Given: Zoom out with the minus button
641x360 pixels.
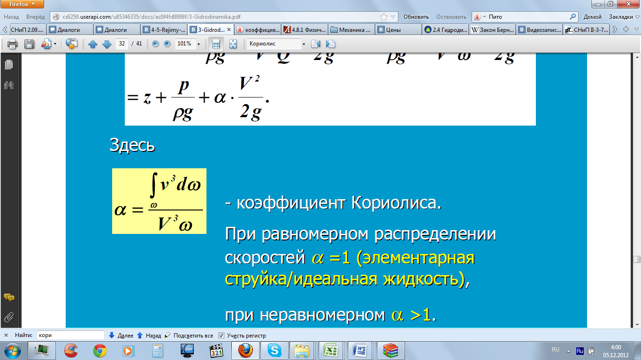Looking at the screenshot, I should 155,44.
